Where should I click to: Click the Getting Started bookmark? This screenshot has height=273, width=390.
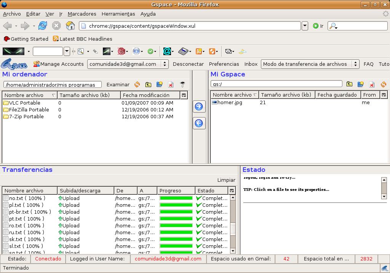26,39
